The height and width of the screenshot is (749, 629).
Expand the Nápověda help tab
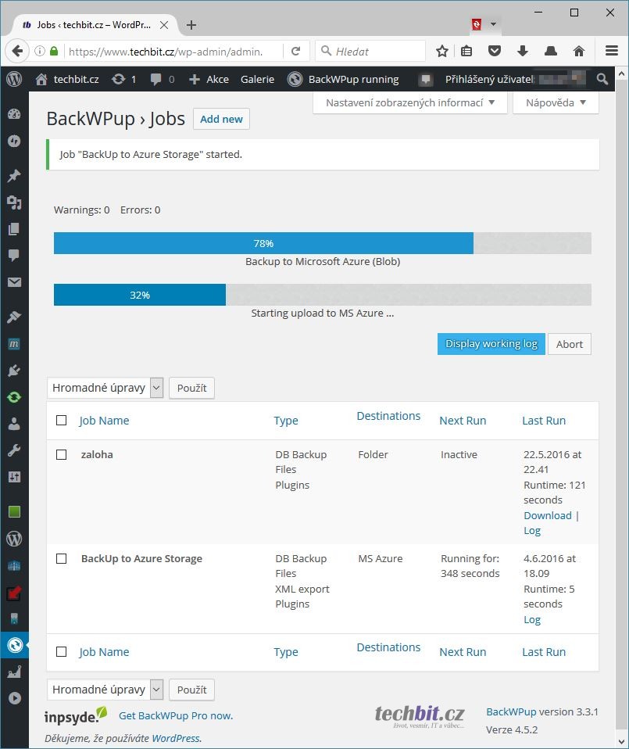point(556,102)
